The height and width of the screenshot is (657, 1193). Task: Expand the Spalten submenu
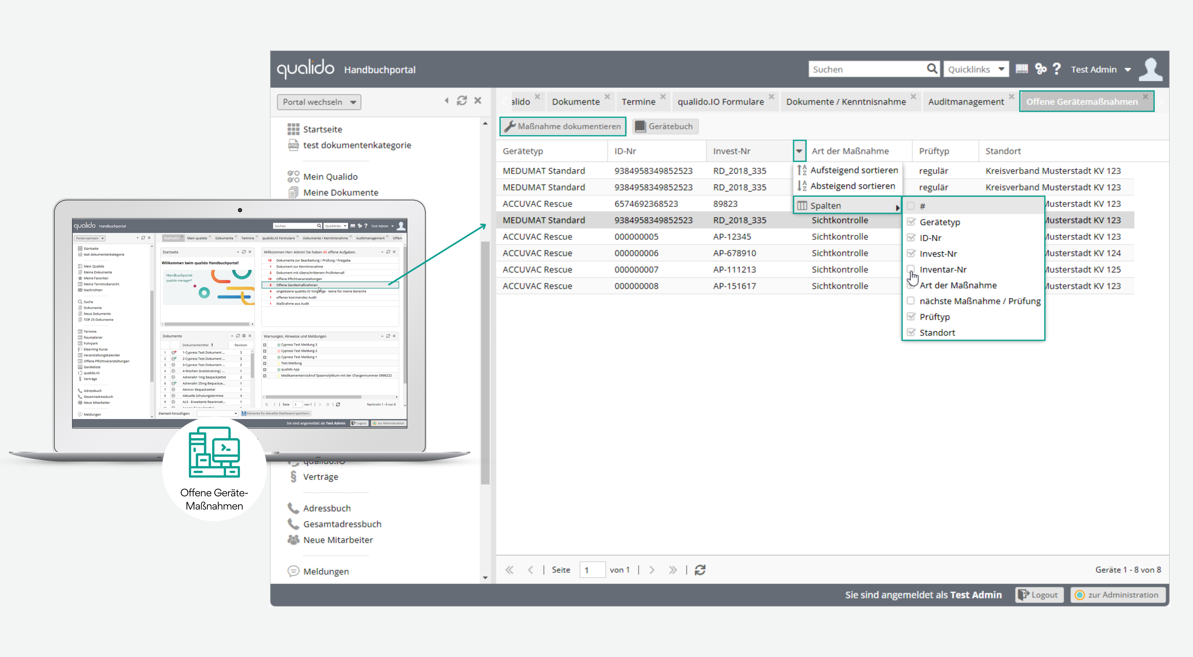(847, 206)
